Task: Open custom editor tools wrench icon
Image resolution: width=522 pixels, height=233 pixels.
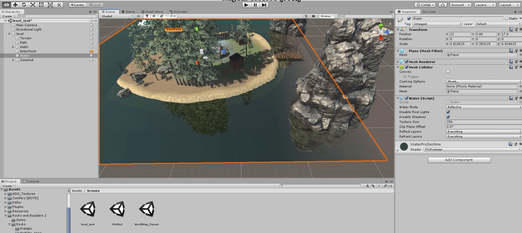Action: tap(59, 5)
